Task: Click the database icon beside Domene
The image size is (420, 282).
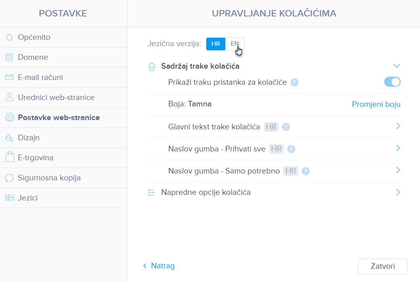Action: [x=9, y=57]
